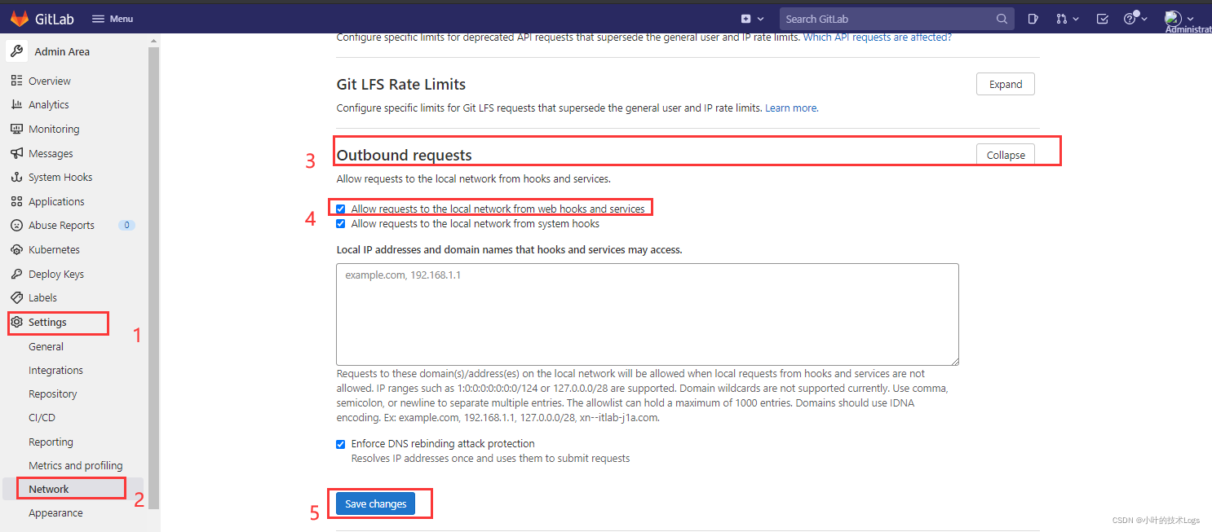Viewport: 1212px width, 532px height.
Task: Open the create new plus dropdown
Action: 752,19
